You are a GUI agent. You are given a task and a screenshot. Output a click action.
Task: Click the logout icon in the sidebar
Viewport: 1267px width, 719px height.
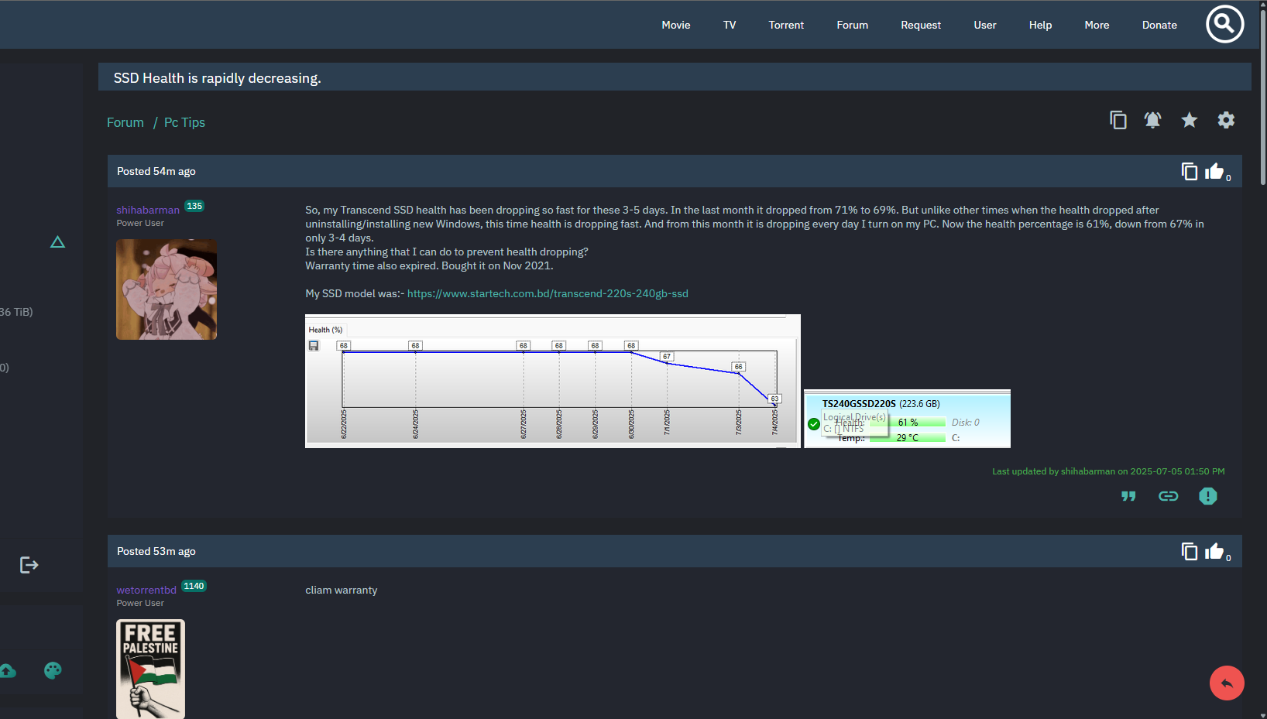coord(29,565)
